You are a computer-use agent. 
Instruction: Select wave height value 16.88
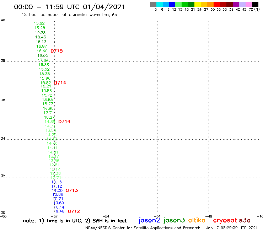pos(44,65)
